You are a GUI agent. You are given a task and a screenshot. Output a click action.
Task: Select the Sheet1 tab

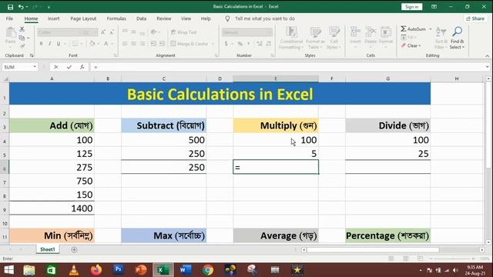click(48, 249)
